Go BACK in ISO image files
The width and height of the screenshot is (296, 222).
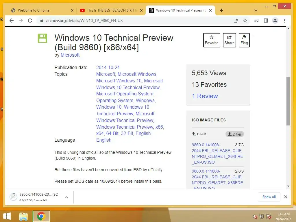[x=199, y=134]
